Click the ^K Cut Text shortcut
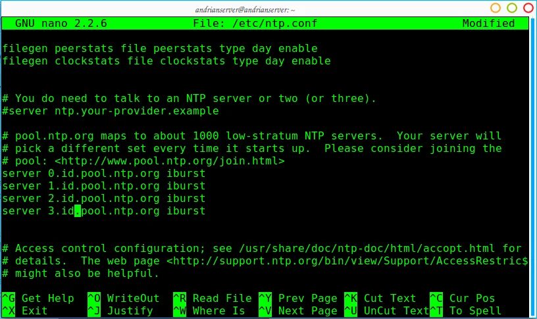Screen dimensions: 537x319 click(380, 299)
